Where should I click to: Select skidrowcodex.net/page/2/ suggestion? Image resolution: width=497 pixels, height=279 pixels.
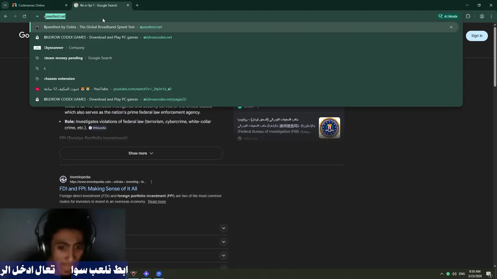(x=244, y=99)
